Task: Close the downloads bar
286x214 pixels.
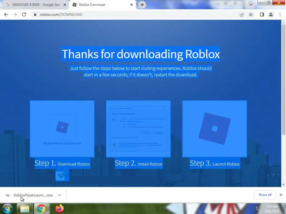Action: [x=281, y=195]
